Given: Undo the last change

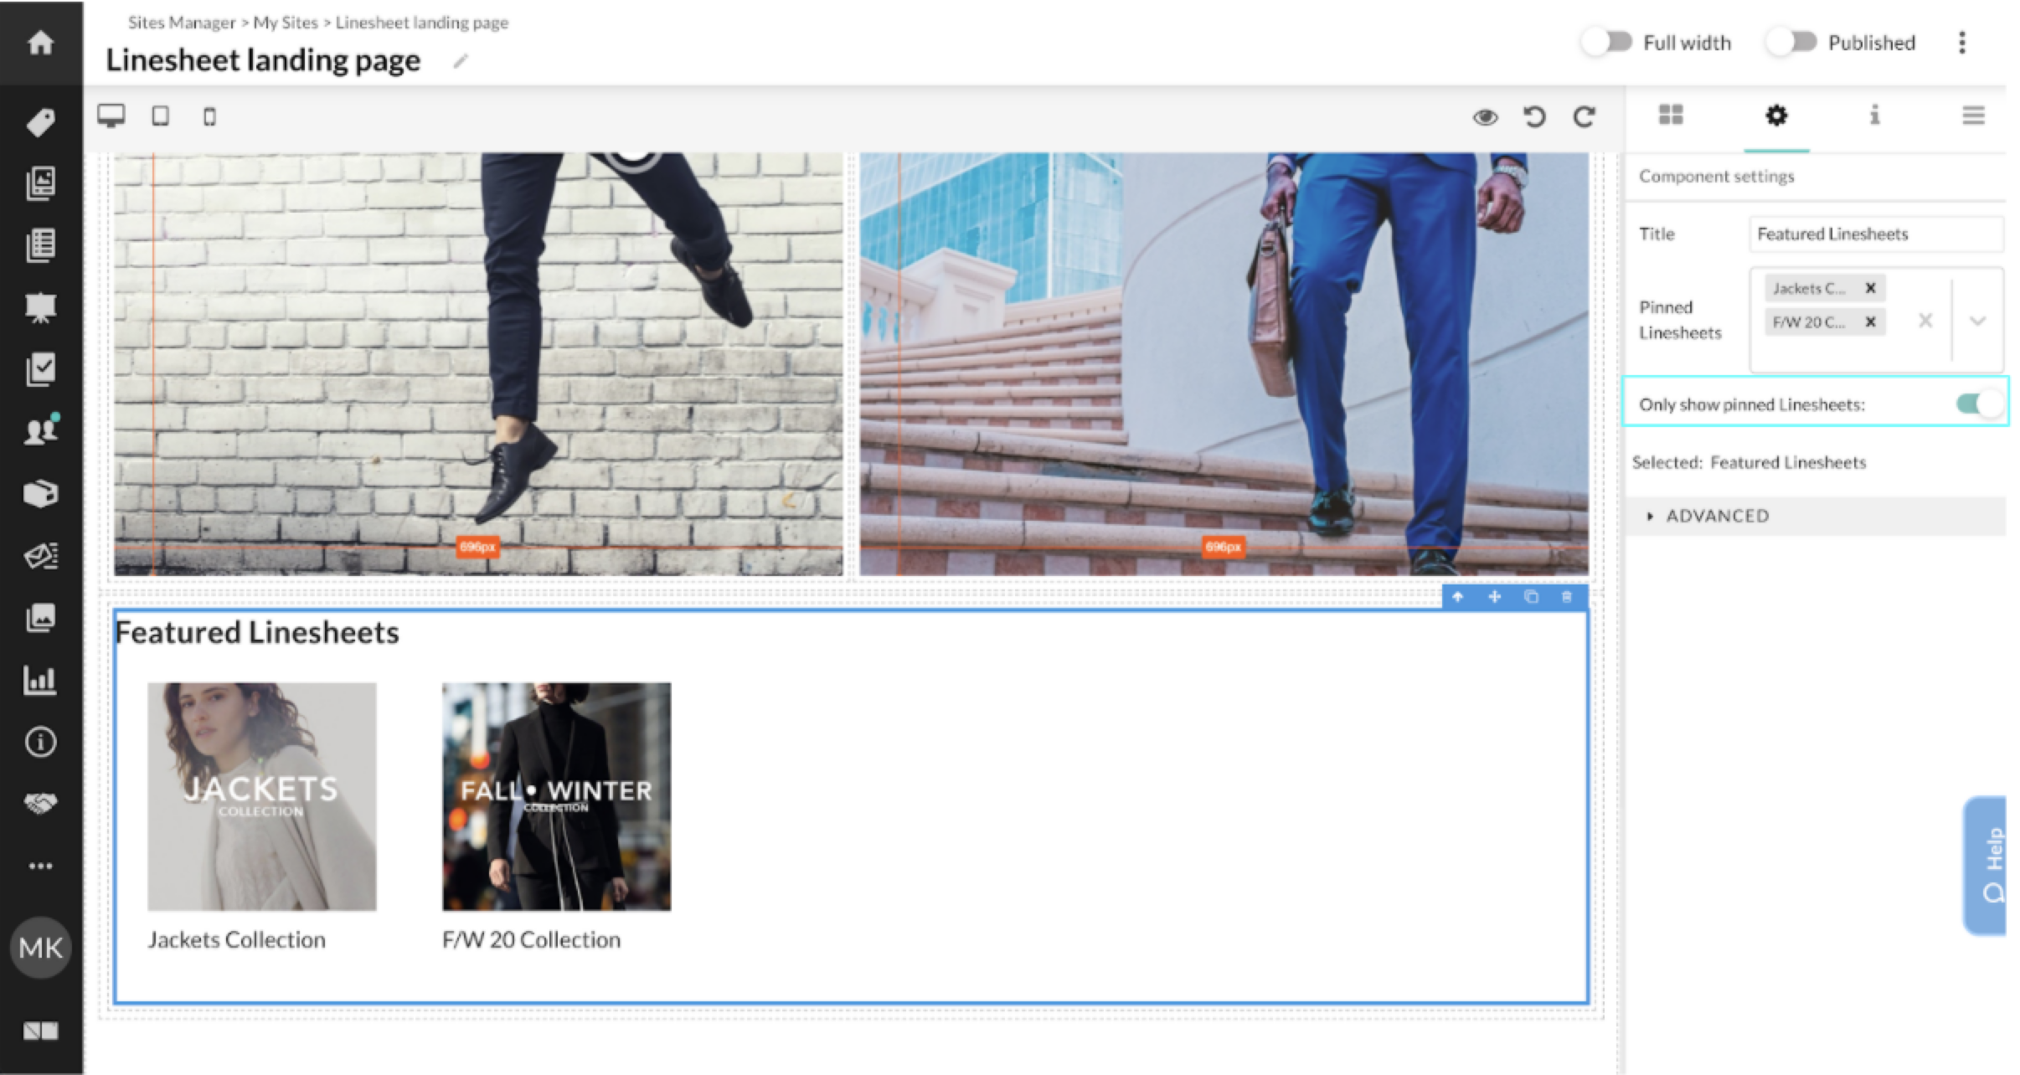Looking at the screenshot, I should pos(1534,116).
